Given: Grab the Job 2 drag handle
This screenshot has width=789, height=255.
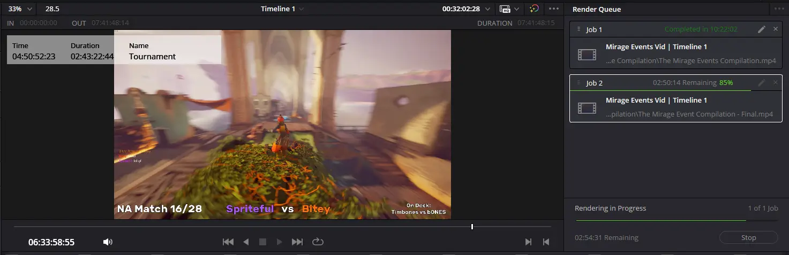Looking at the screenshot, I should pyautogui.click(x=578, y=82).
